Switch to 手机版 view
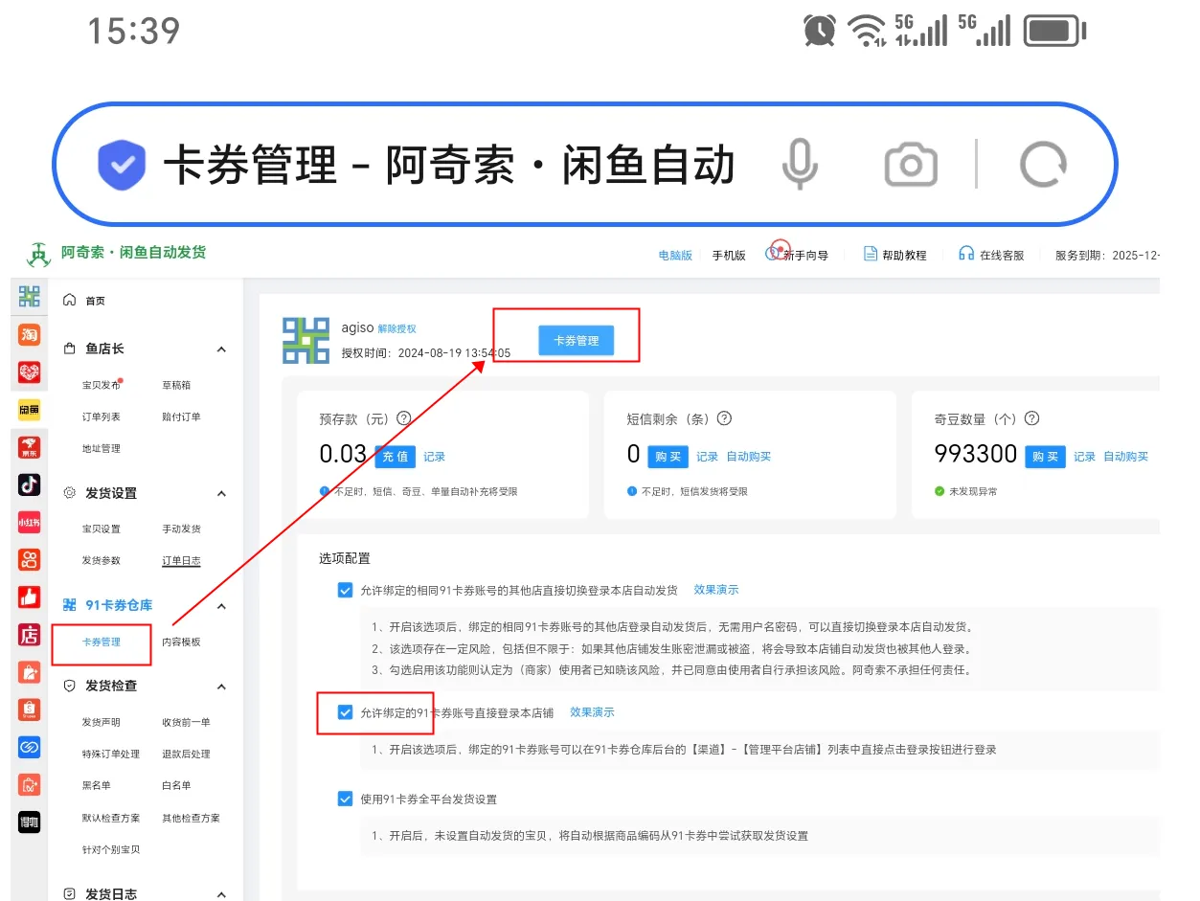 (729, 256)
